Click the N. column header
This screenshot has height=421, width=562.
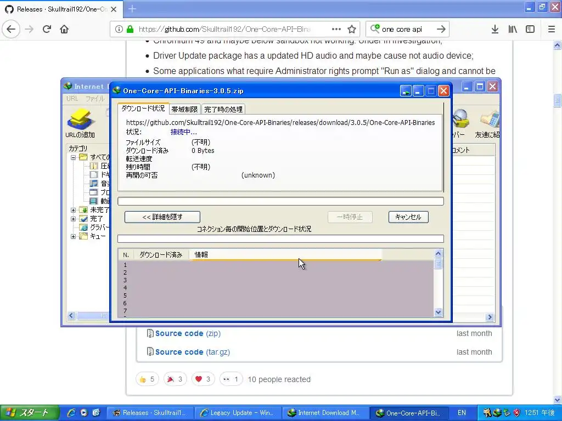point(126,254)
